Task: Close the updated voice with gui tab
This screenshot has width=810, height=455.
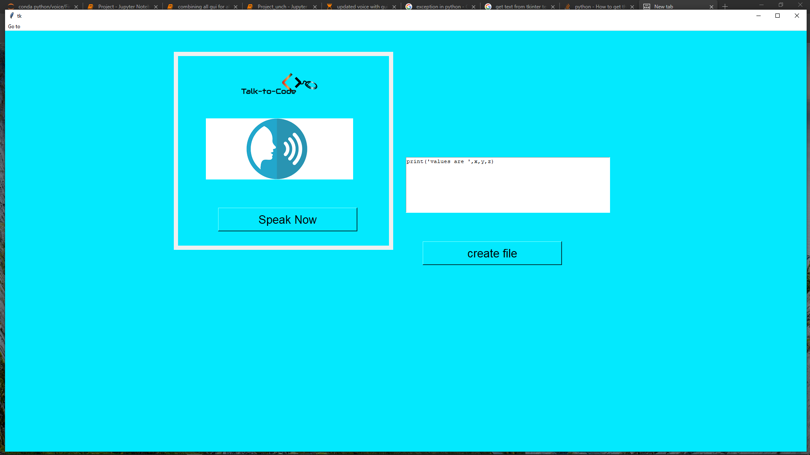Action: coord(394,7)
